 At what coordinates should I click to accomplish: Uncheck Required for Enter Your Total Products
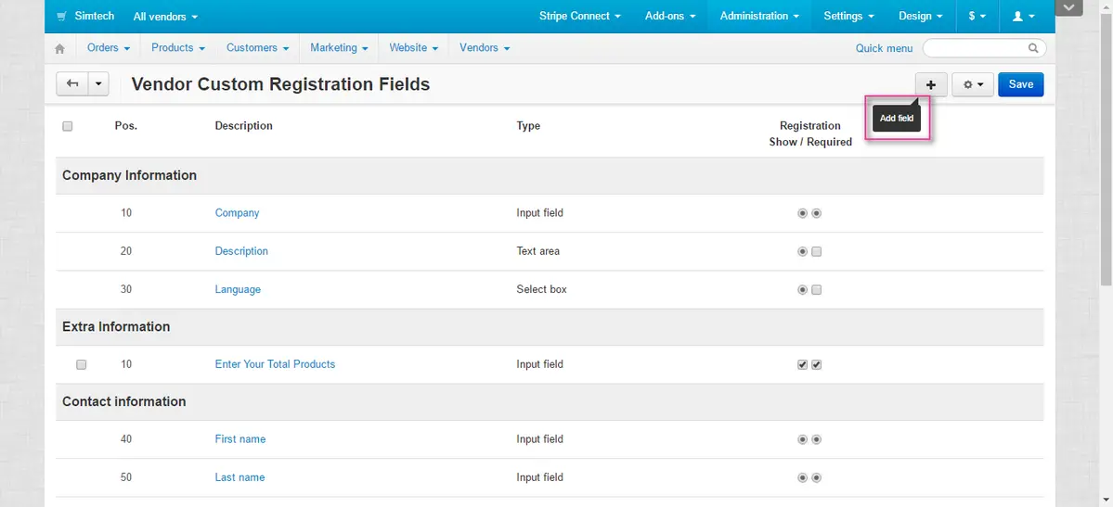point(817,365)
